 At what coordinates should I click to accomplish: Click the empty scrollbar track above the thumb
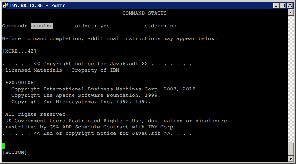(291, 79)
